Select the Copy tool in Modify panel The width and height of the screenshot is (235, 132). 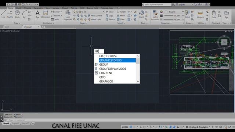[x=109, y=15]
